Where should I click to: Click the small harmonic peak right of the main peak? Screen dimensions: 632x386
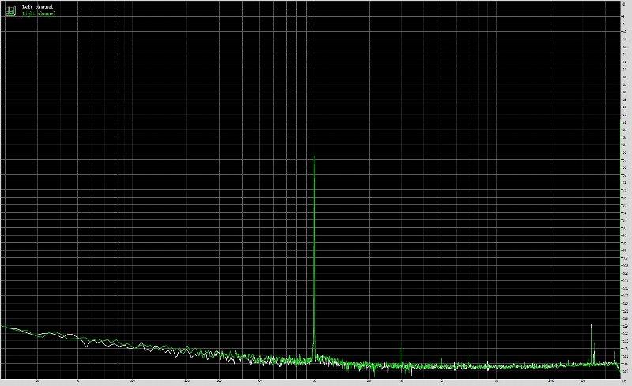tap(401, 346)
